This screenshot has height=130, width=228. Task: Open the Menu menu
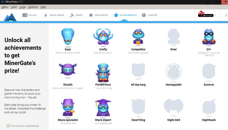coord(5,7)
